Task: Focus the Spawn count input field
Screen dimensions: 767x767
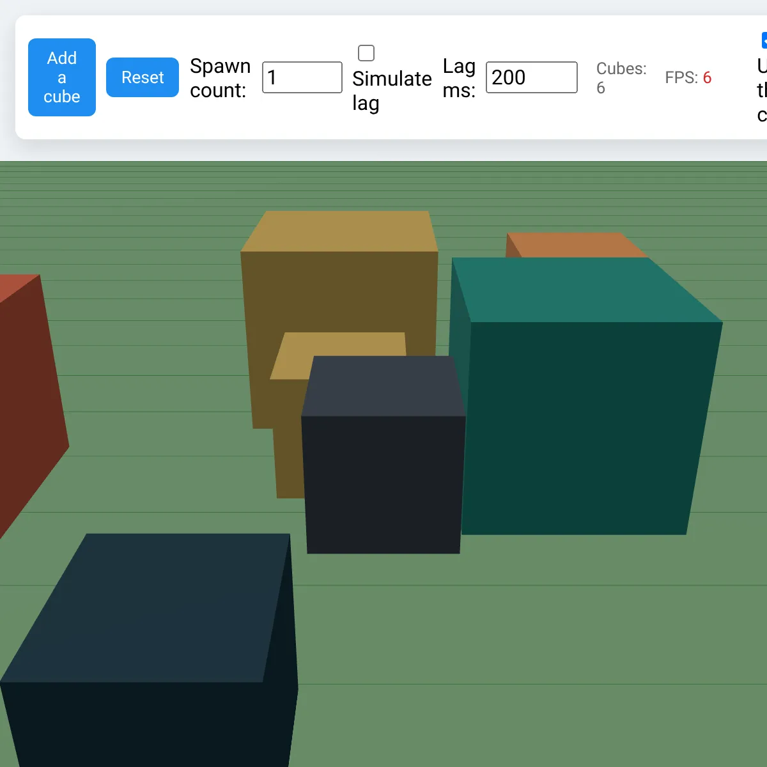Action: pos(302,77)
